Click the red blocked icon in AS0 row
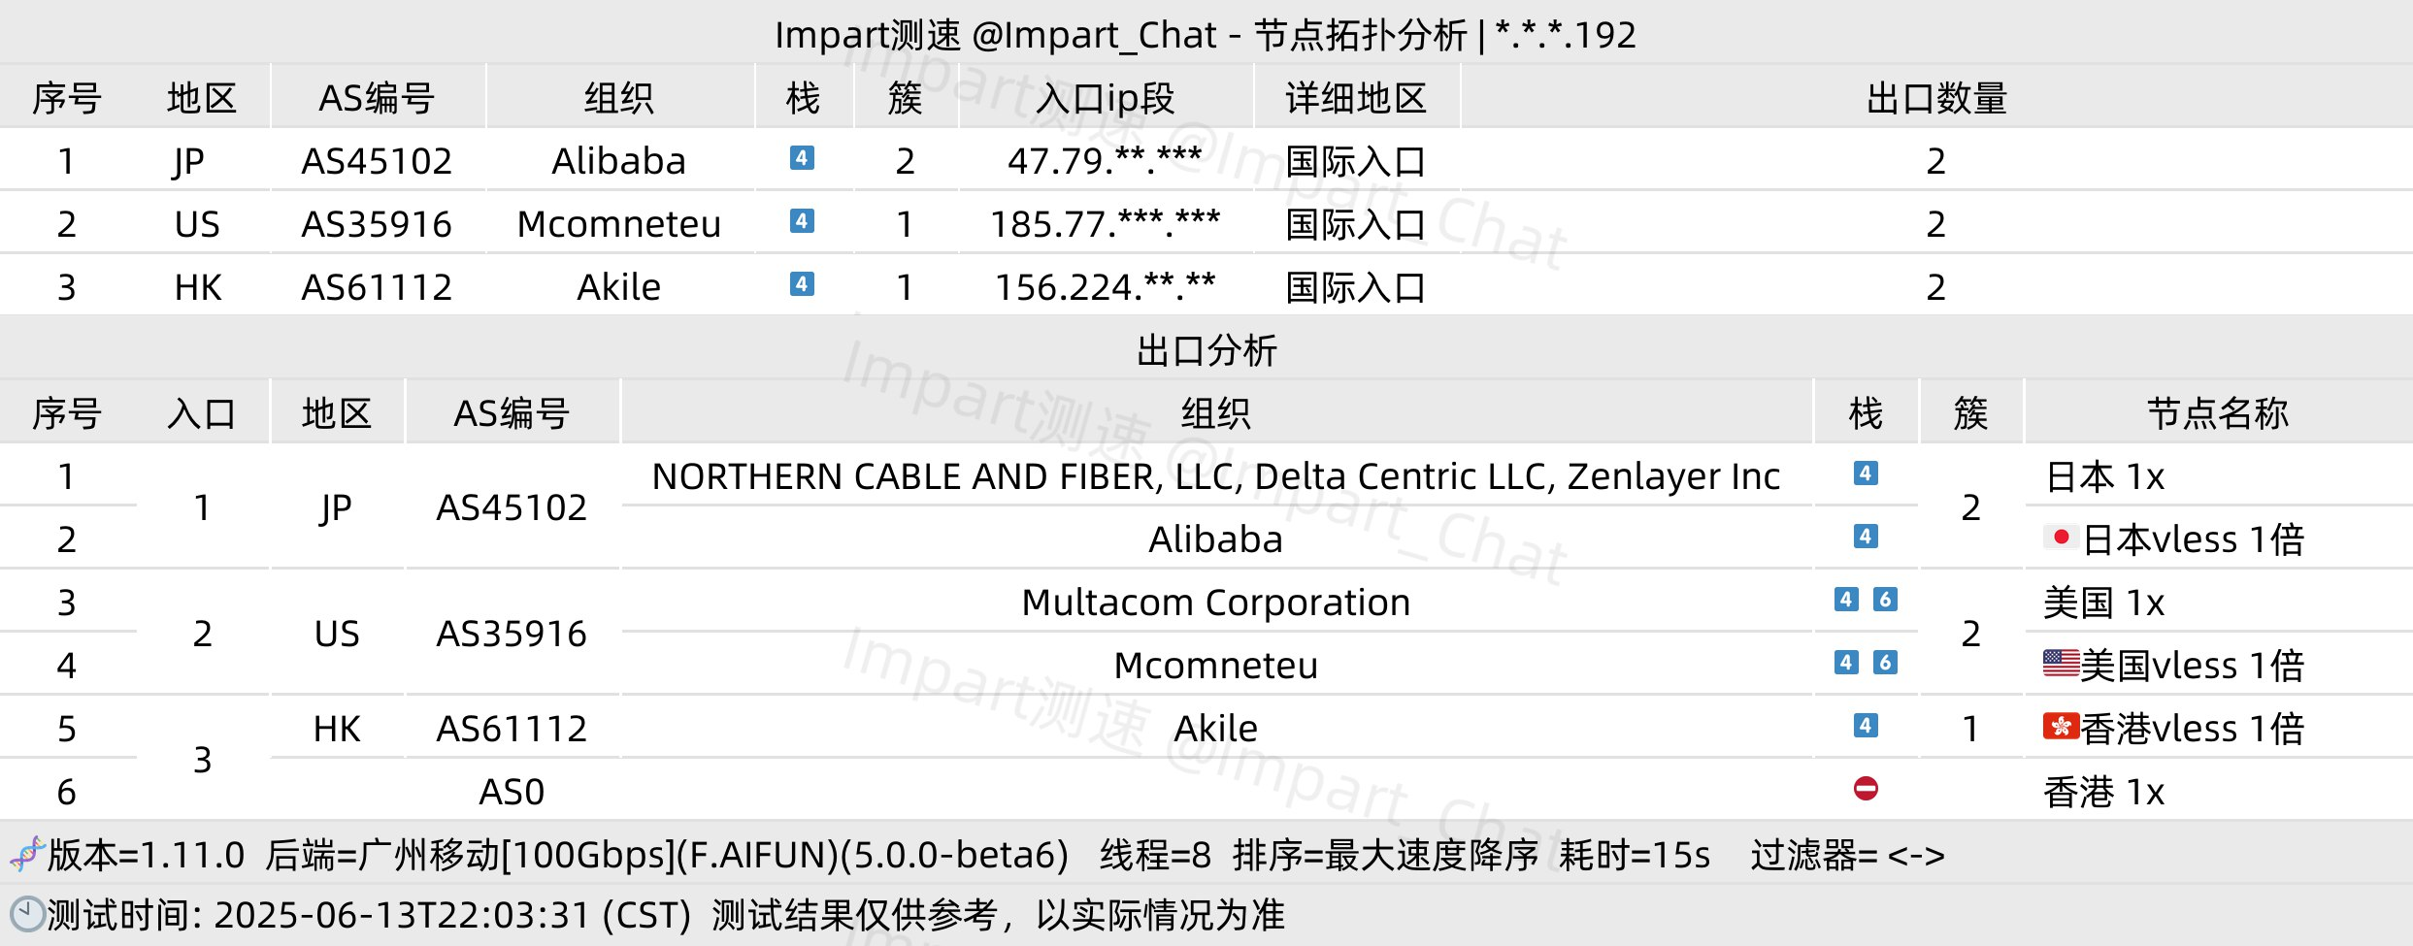 1866,789
